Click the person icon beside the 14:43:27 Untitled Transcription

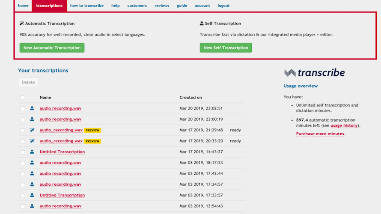32,152
